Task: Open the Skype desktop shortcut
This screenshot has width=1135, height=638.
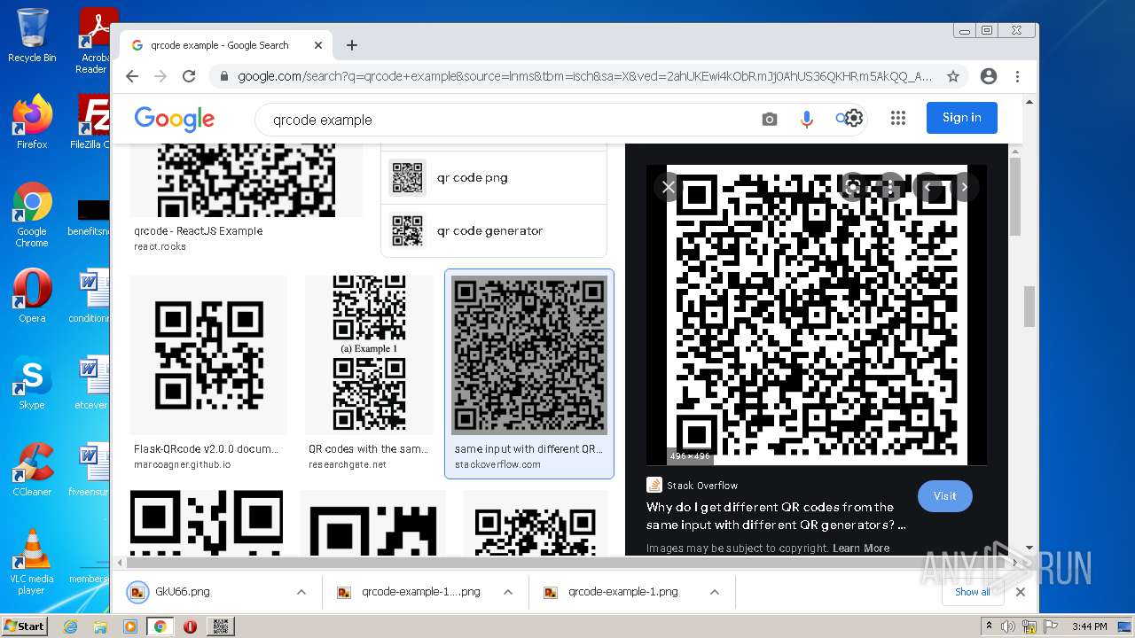Action: pyautogui.click(x=32, y=383)
